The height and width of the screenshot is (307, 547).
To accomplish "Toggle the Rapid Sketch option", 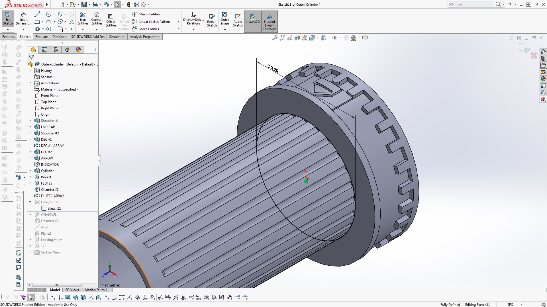I will coord(238,21).
